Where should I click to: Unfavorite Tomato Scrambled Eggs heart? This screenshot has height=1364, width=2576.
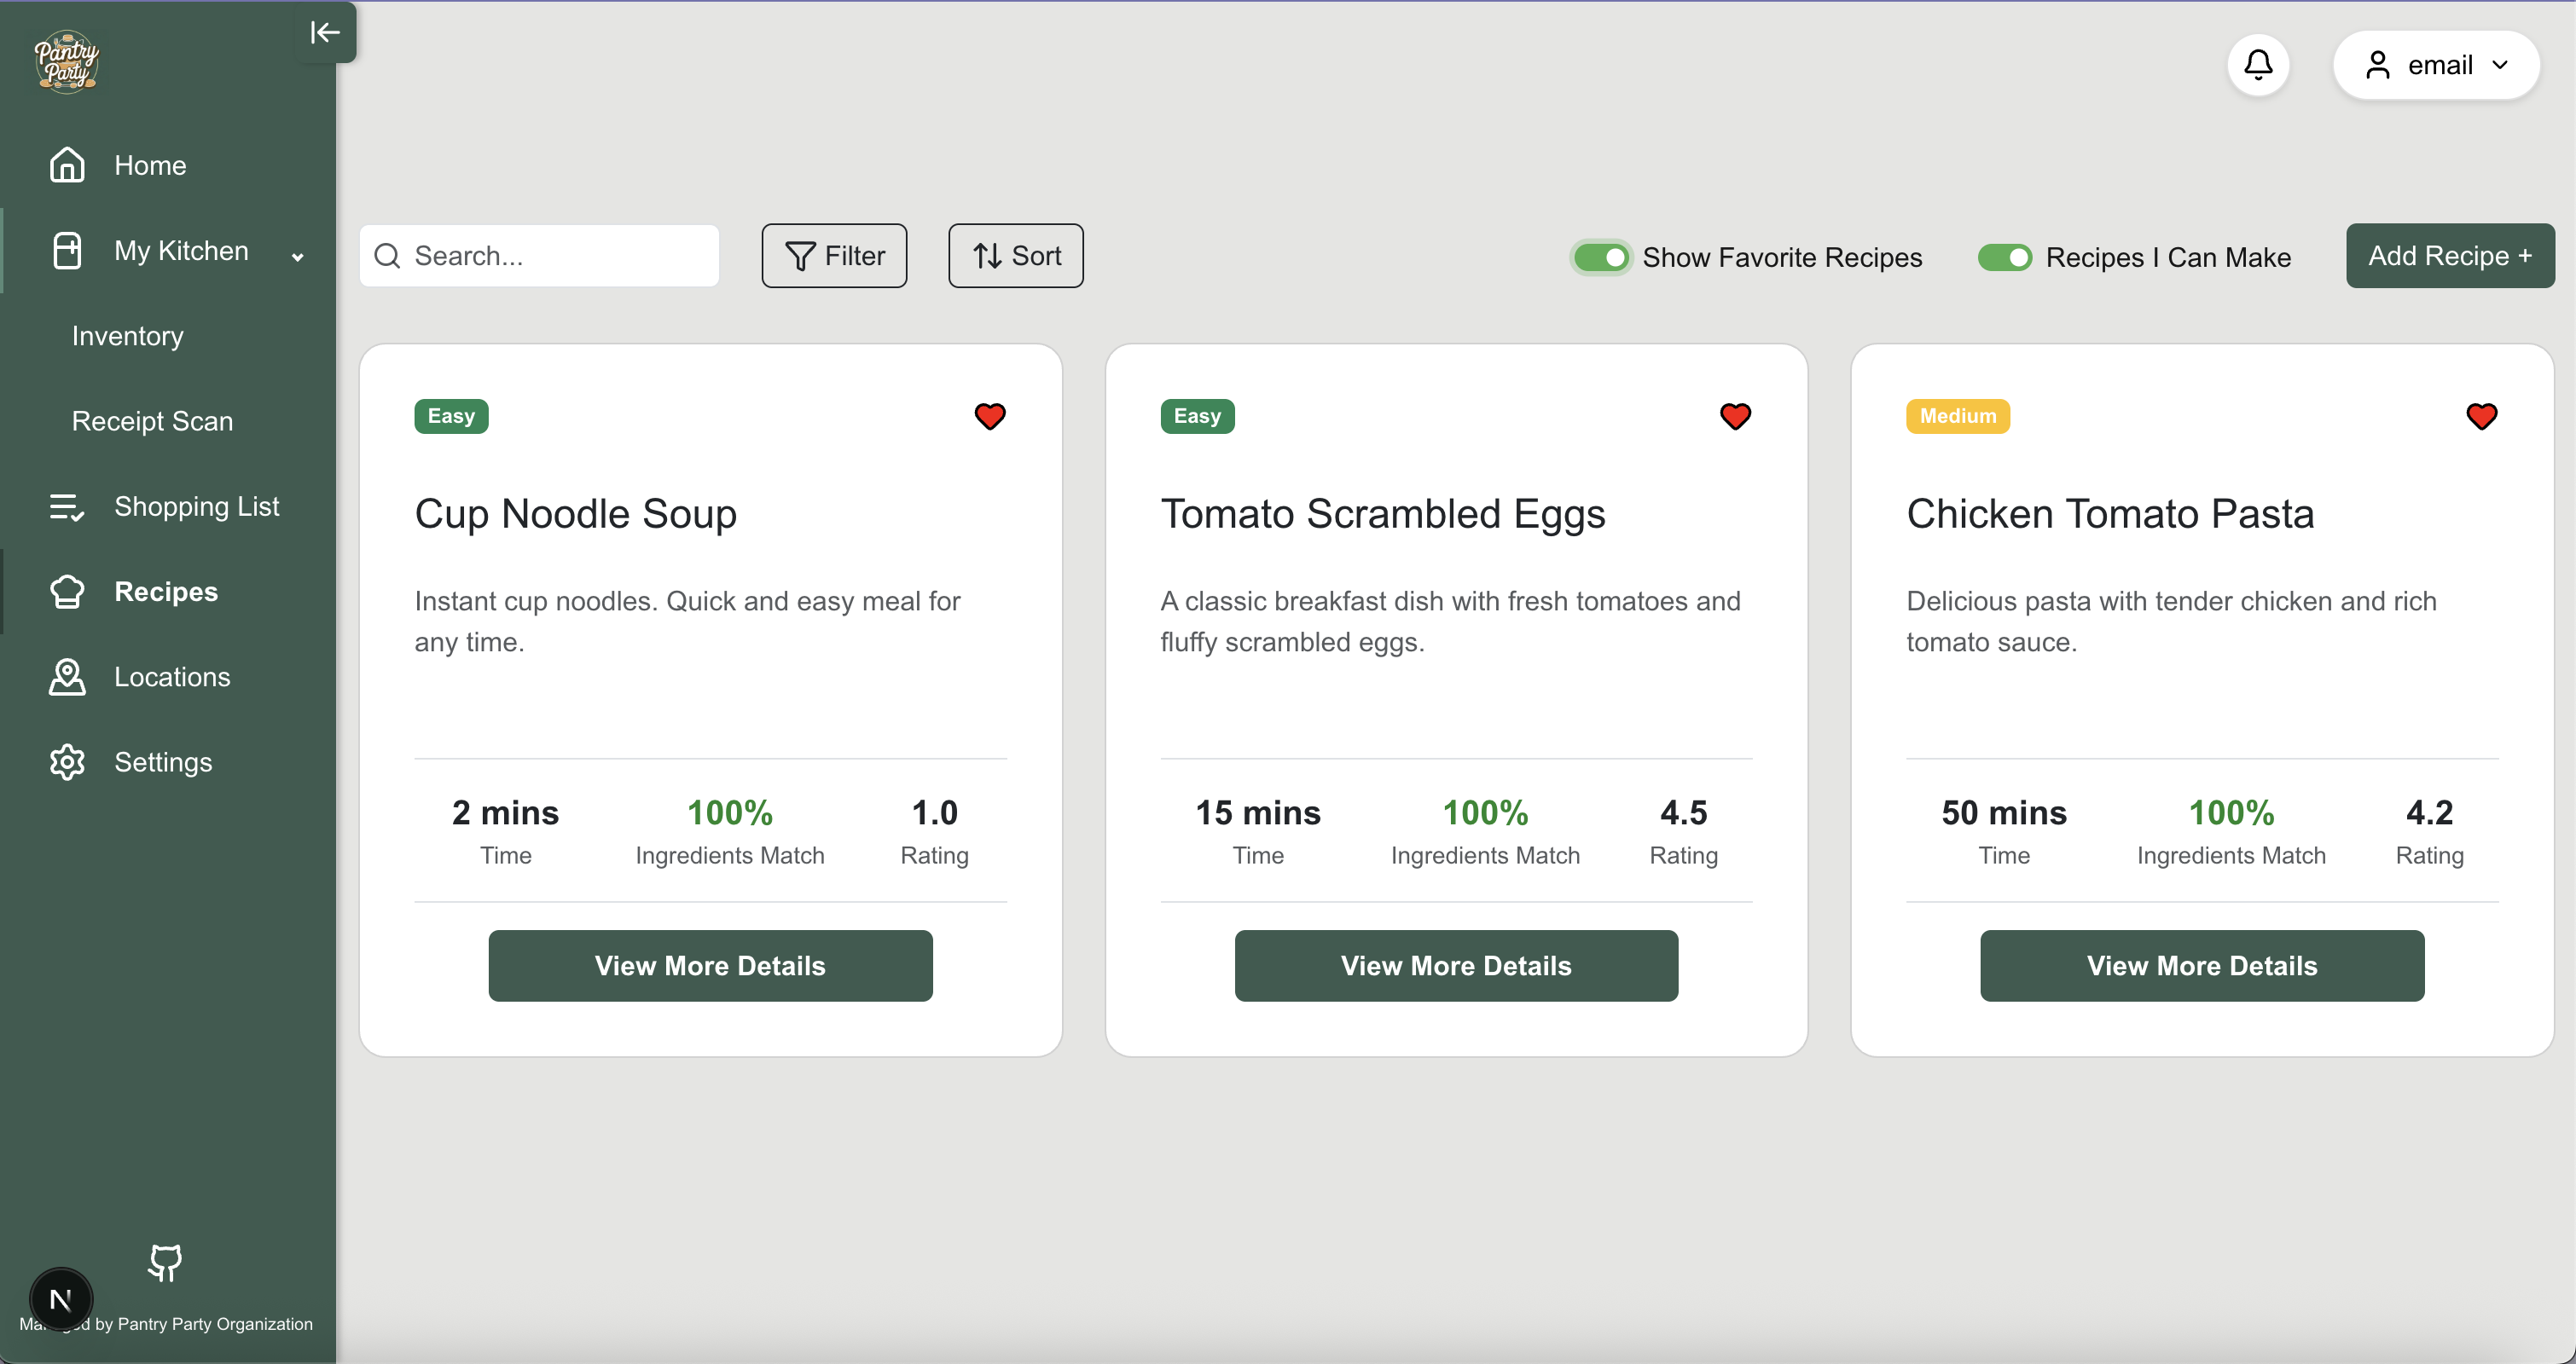(x=1735, y=416)
